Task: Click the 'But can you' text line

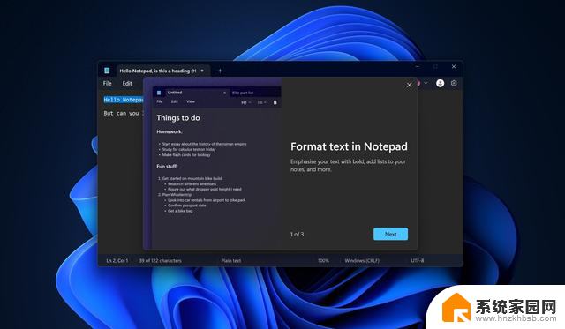Action: (124, 114)
